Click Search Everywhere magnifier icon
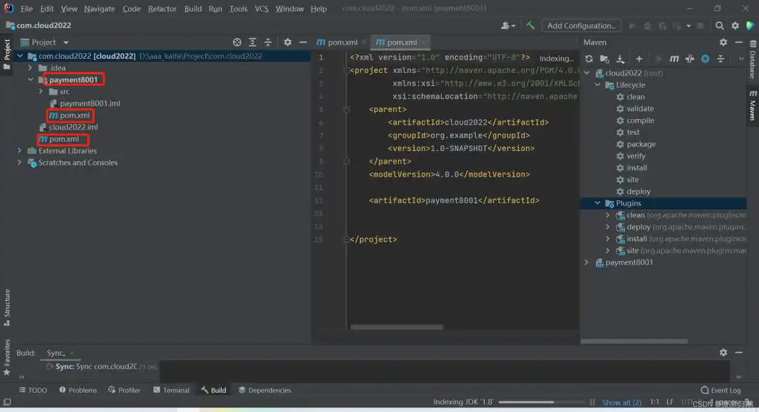The height and width of the screenshot is (412, 759). (x=720, y=26)
